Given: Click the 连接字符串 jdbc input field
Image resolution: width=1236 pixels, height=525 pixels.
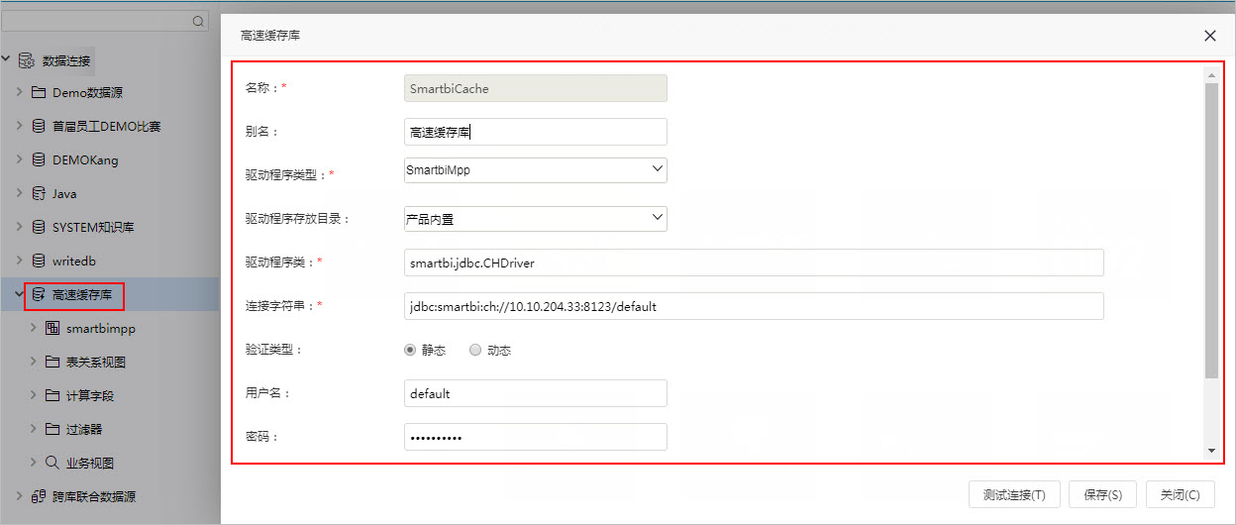Looking at the screenshot, I should tap(754, 306).
